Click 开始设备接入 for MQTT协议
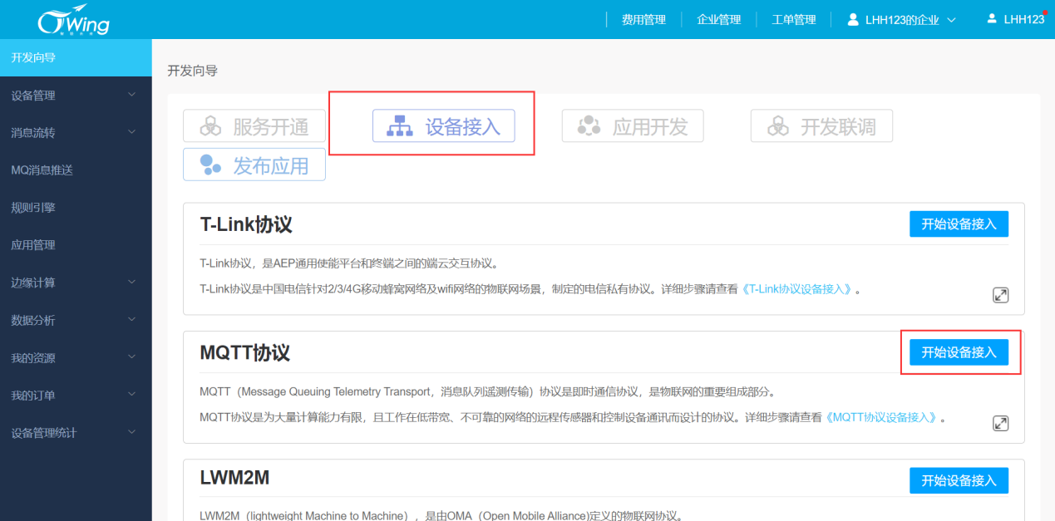This screenshot has width=1055, height=521. (x=959, y=352)
